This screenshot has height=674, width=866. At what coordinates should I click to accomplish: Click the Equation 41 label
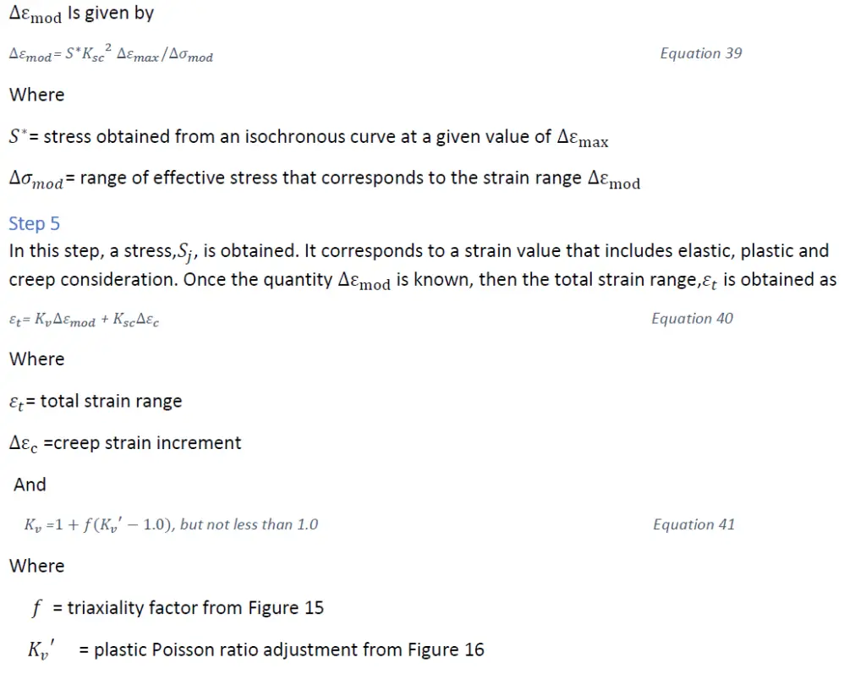pos(694,524)
